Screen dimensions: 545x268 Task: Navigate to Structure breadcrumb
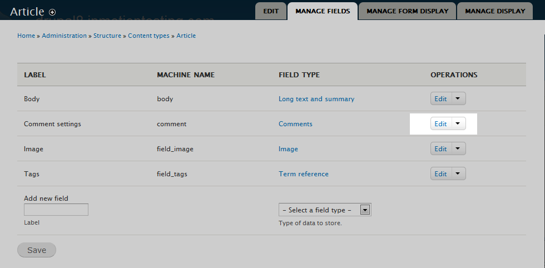(107, 36)
